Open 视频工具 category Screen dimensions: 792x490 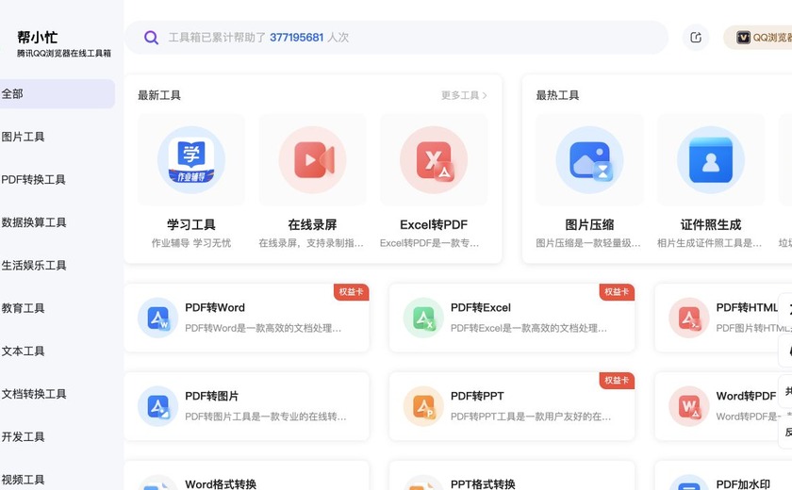coord(23,480)
